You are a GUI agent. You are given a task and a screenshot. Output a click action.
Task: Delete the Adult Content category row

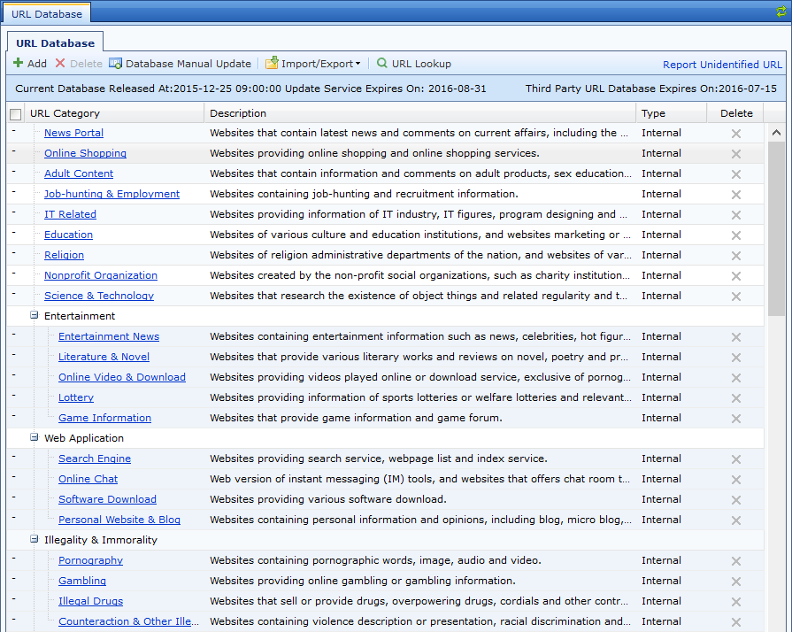(x=736, y=173)
